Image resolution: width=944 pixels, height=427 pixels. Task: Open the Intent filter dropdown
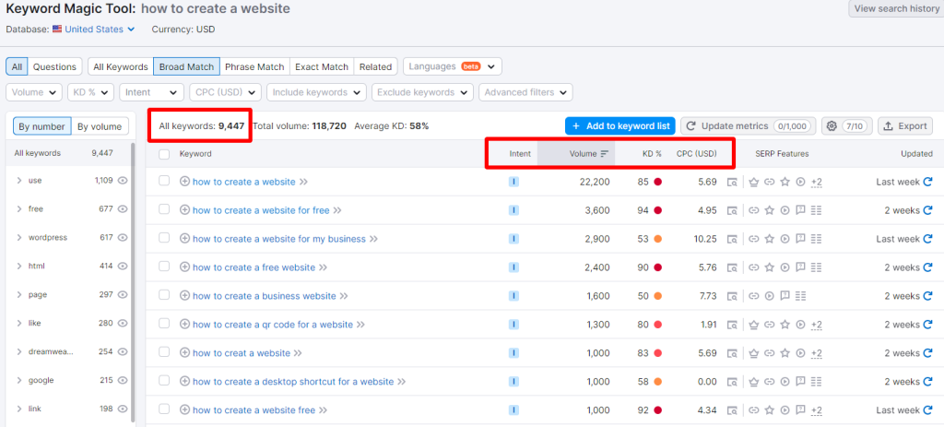tap(152, 92)
